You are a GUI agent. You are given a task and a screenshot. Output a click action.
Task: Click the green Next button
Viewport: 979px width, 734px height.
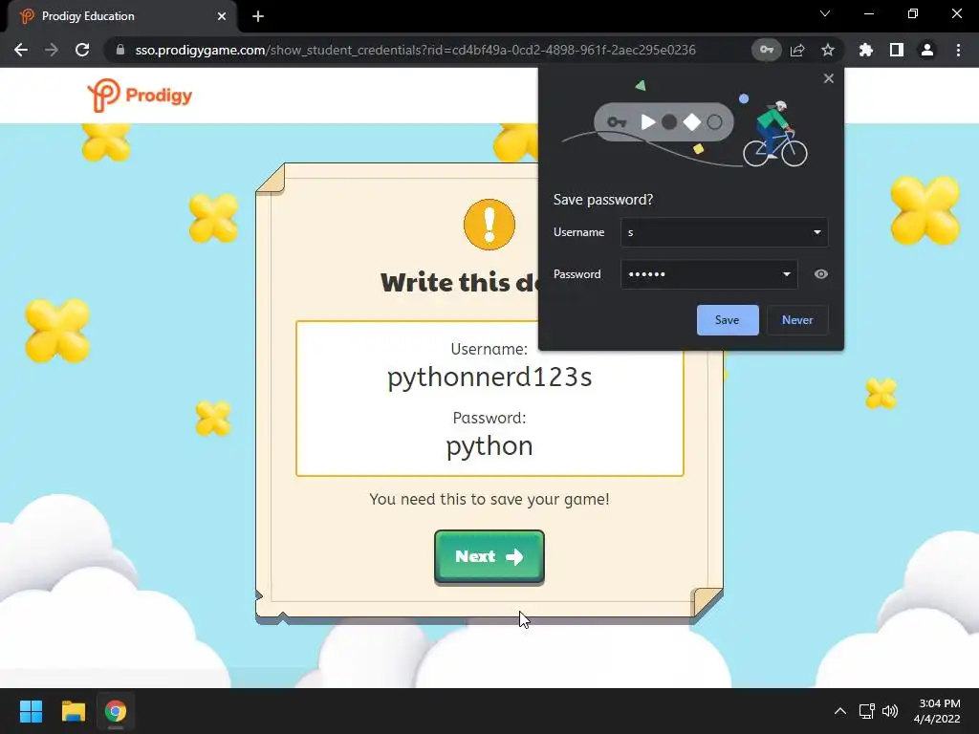[489, 556]
